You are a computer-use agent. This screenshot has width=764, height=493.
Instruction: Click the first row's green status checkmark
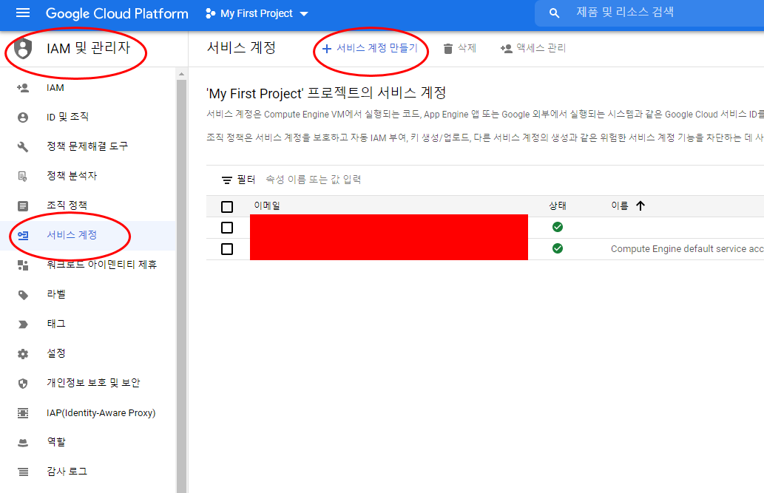pyautogui.click(x=558, y=227)
